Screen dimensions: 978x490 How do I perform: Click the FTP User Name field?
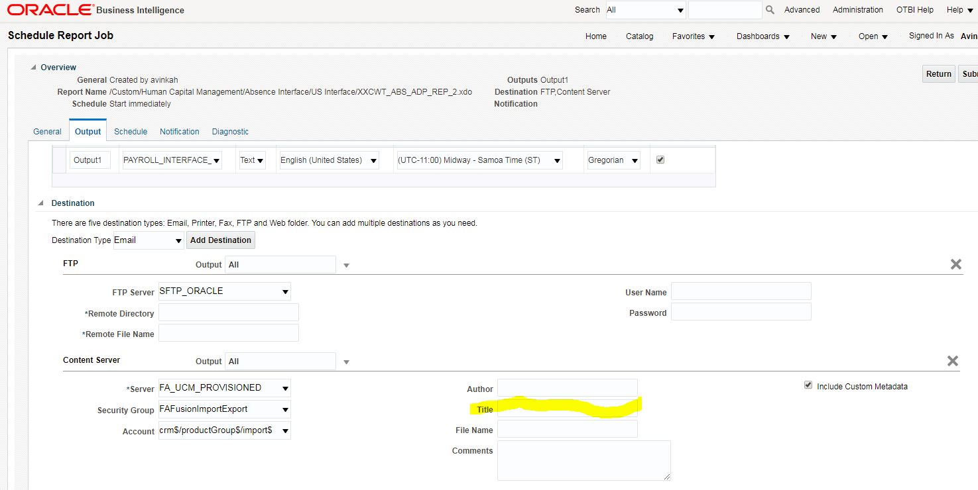click(x=741, y=291)
